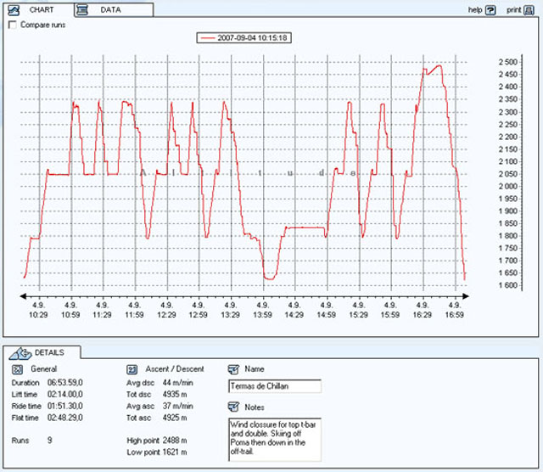Screen dimensions: 543x472
Task: Click the DATA tab table icon
Action: (x=82, y=10)
